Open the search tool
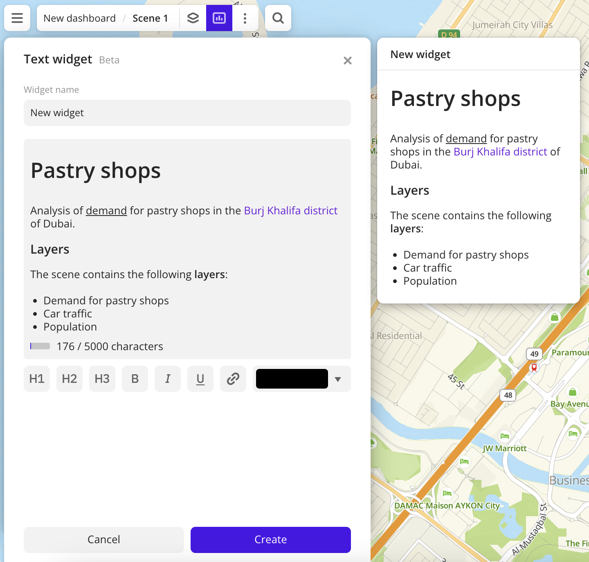 pyautogui.click(x=278, y=18)
